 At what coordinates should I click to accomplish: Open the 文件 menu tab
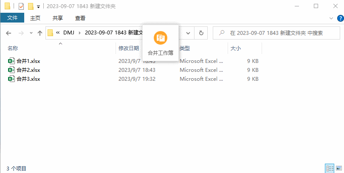12,18
